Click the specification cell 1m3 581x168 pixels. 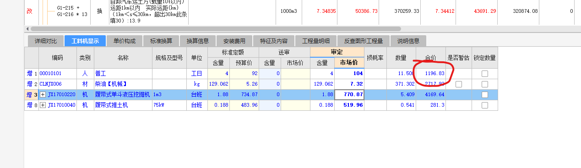click(x=169, y=94)
